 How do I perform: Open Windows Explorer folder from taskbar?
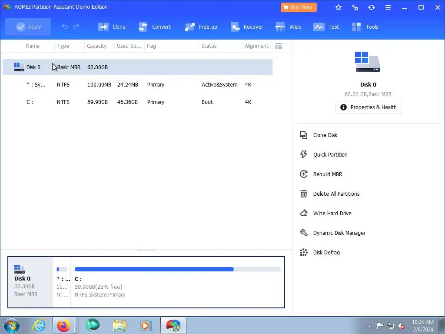click(120, 325)
